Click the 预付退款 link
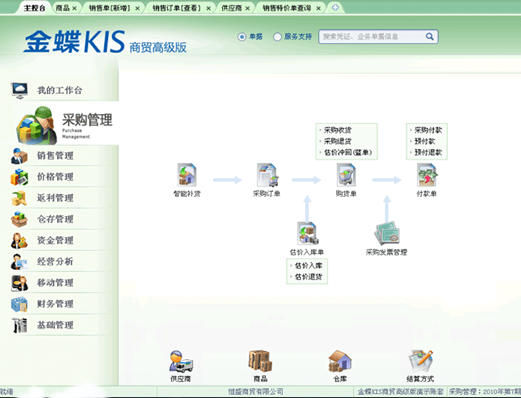 [x=428, y=152]
